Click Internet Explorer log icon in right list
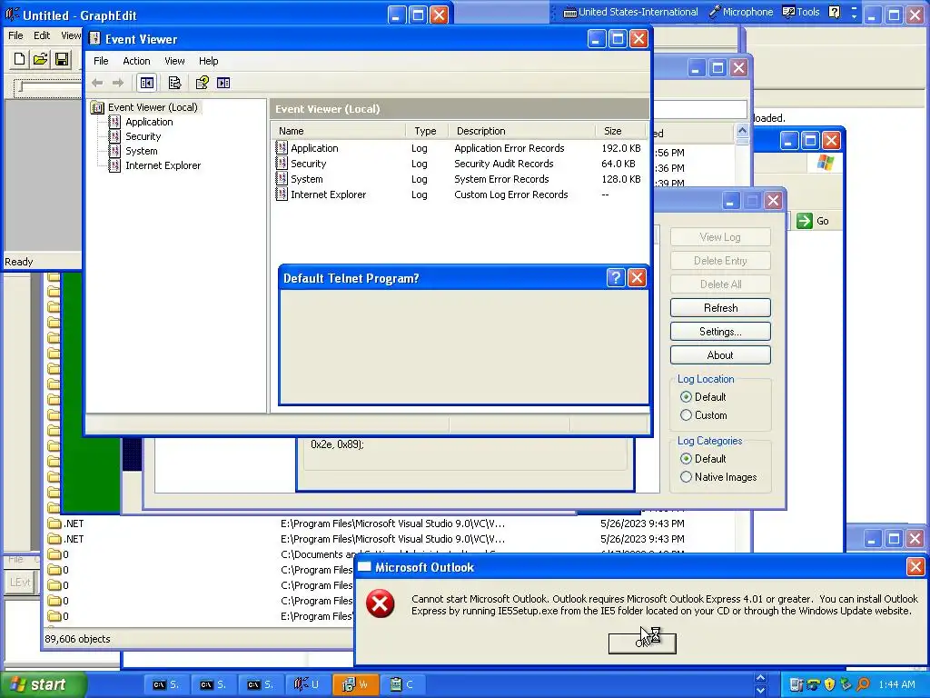Screen dimensions: 930x698 [x=282, y=194]
